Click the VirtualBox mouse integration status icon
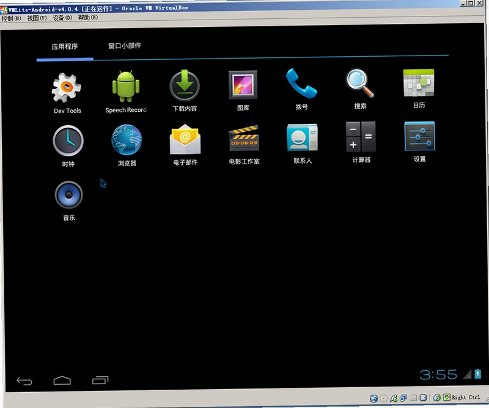This screenshot has height=408, width=489. point(437,398)
